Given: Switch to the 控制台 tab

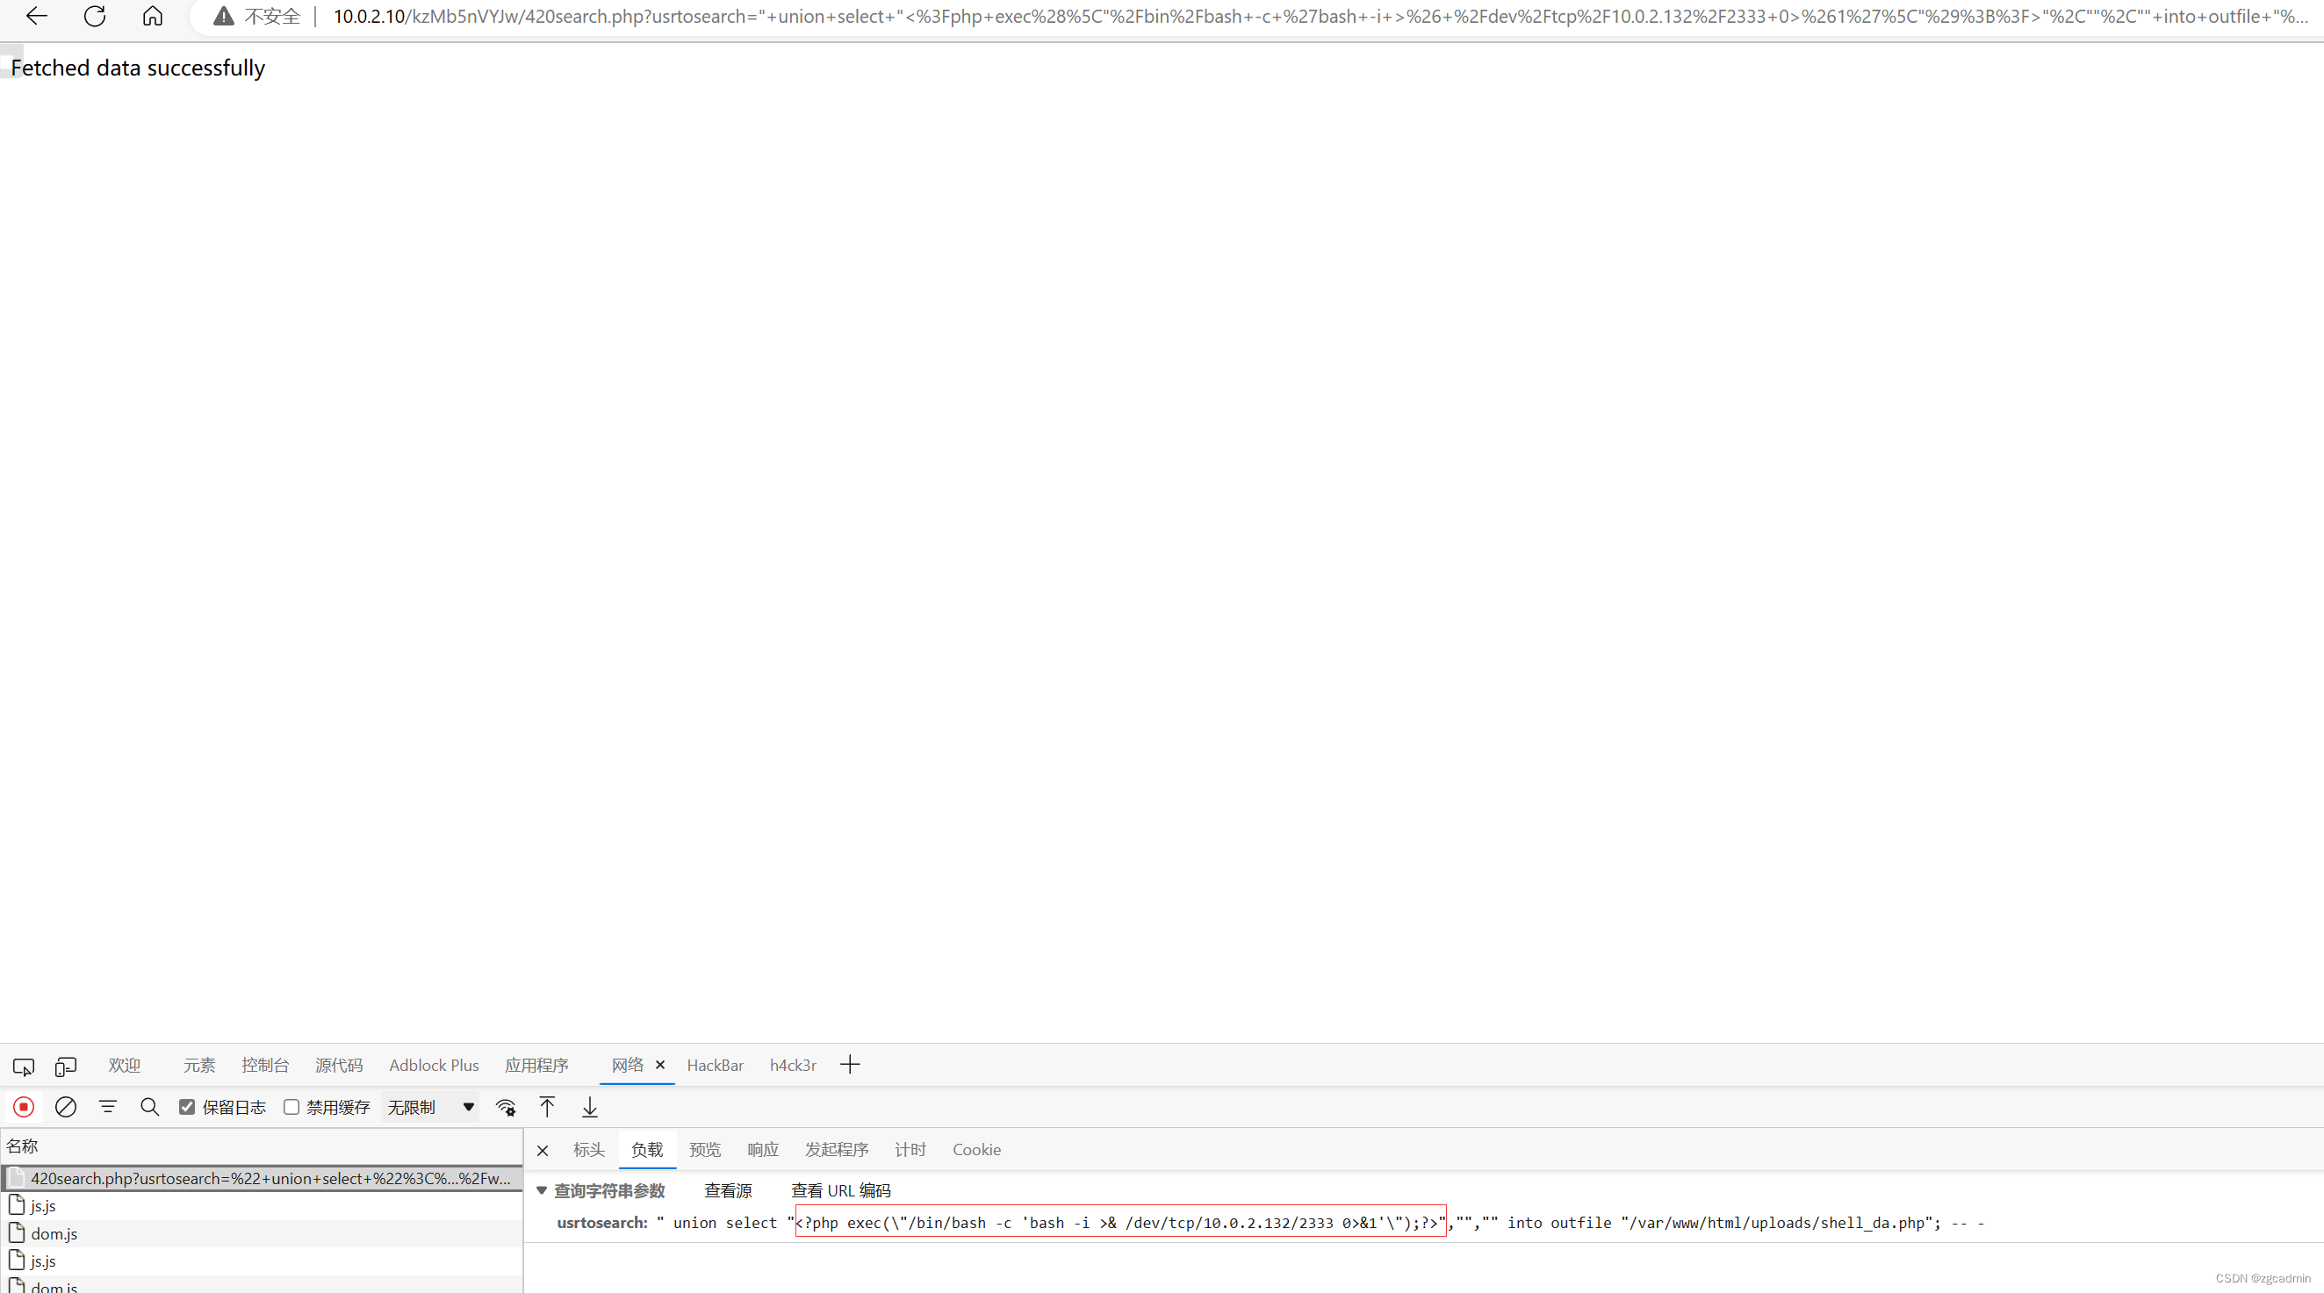Looking at the screenshot, I should (x=265, y=1066).
